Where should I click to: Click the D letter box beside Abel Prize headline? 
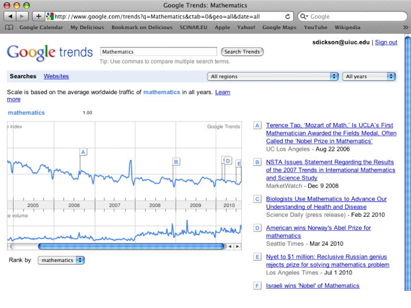point(257,228)
